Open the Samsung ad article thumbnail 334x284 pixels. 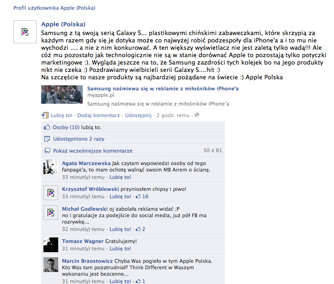(62, 95)
